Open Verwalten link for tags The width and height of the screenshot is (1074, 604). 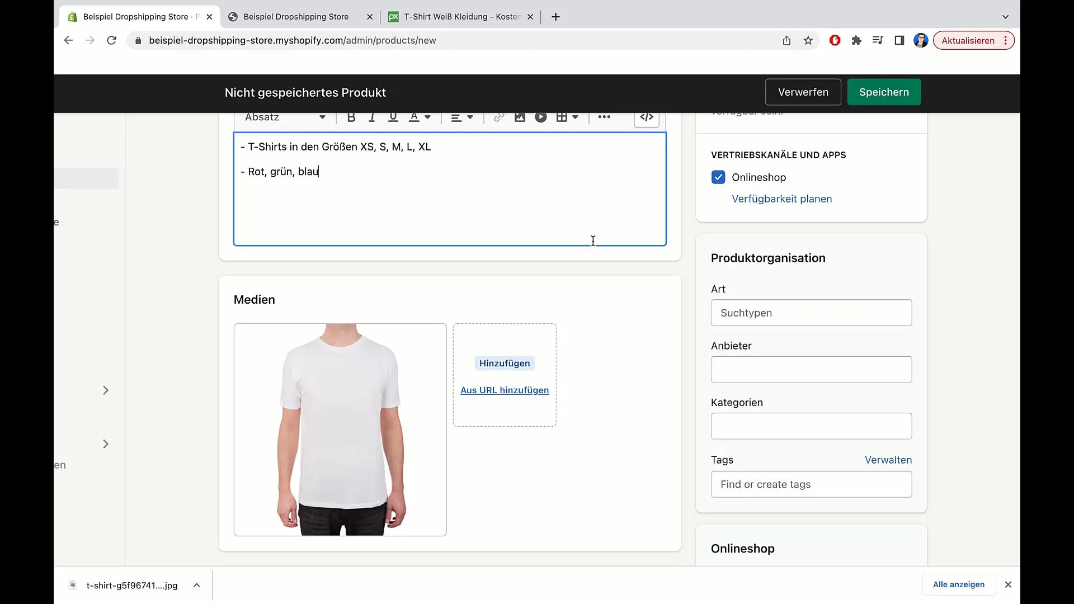click(888, 460)
